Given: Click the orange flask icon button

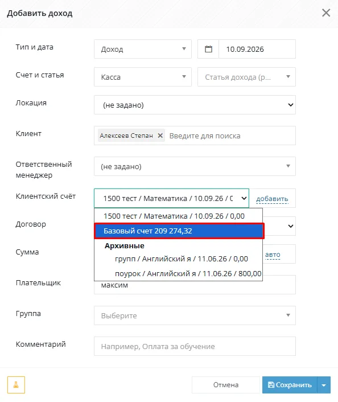Looking at the screenshot, I should click(16, 384).
